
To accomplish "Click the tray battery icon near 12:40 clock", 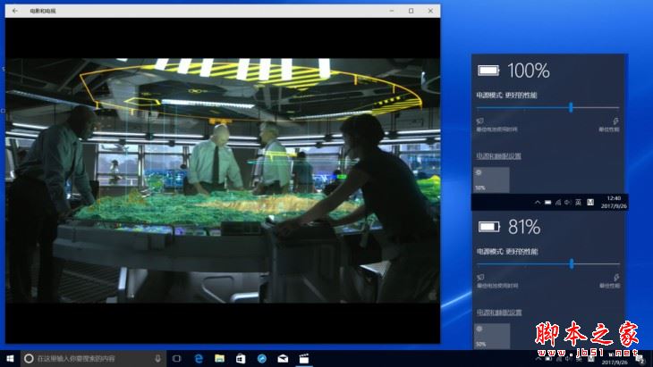I will tap(548, 203).
